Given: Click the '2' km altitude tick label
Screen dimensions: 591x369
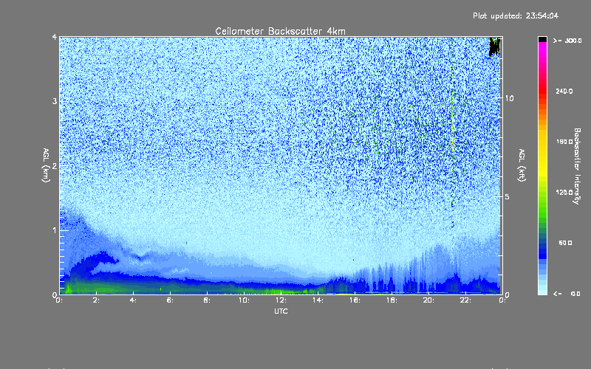Looking at the screenshot, I should click(x=55, y=165).
